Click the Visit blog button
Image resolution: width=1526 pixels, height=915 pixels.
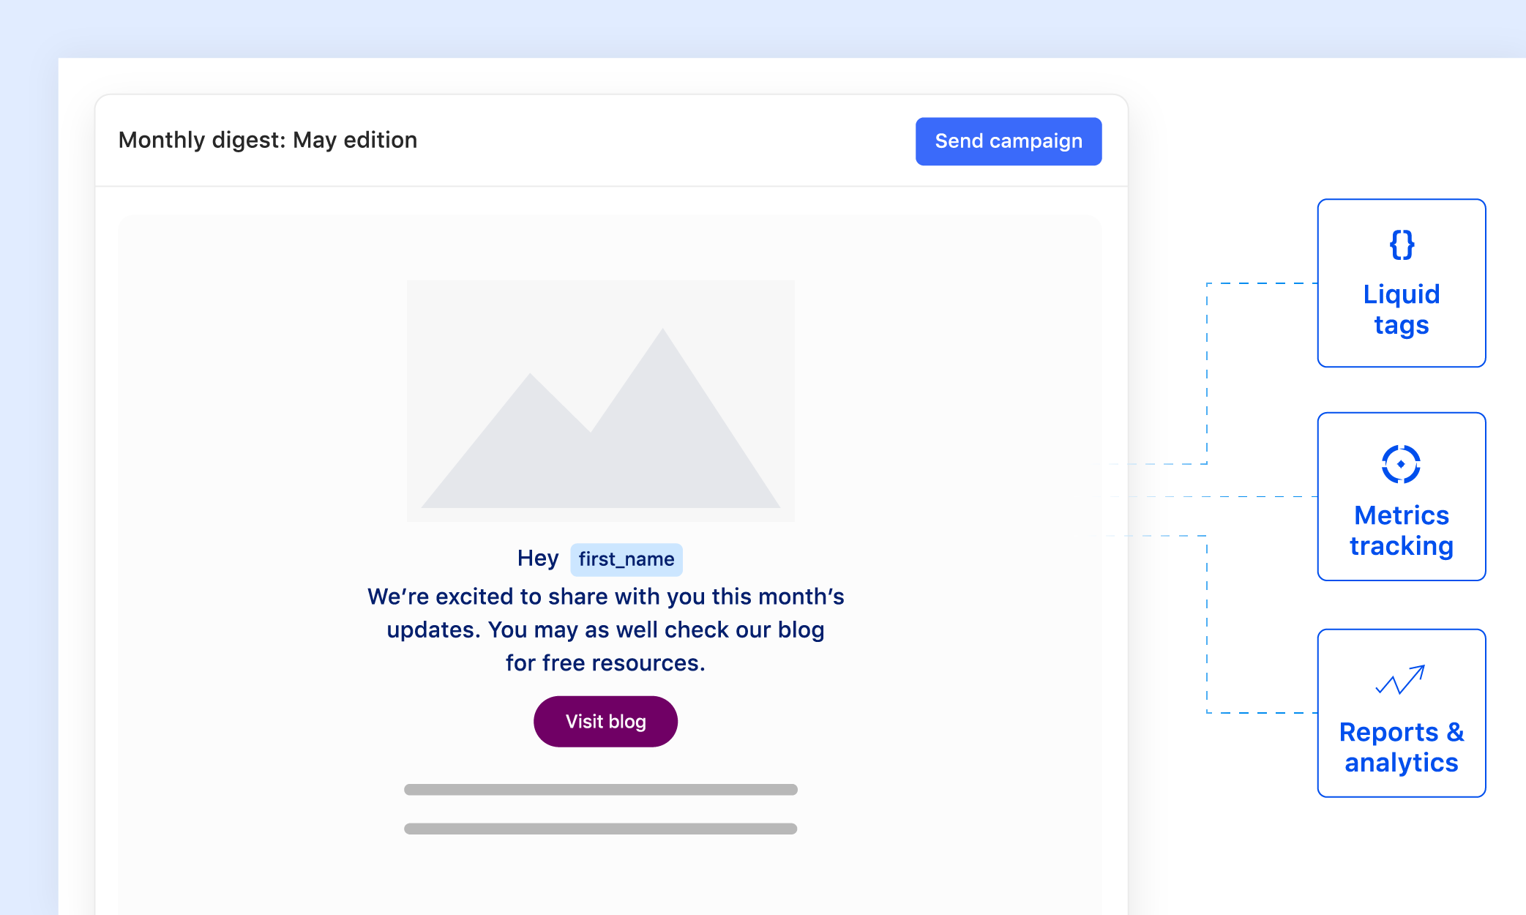click(x=605, y=720)
